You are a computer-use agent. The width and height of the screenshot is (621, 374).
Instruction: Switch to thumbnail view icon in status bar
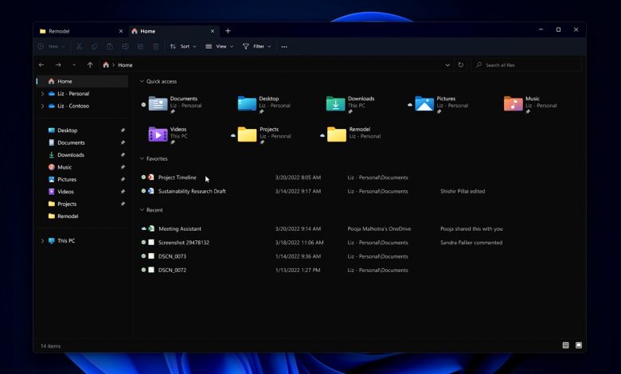click(579, 345)
